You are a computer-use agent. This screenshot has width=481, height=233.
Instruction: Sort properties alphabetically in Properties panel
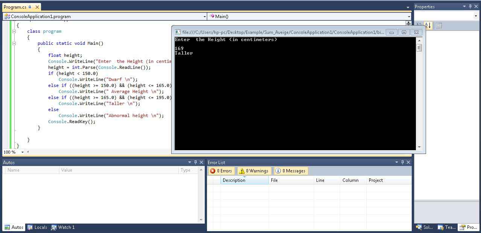click(428, 25)
